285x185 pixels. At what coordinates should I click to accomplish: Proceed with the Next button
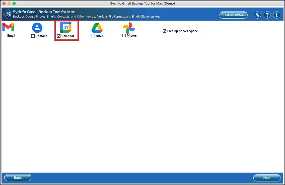[x=267, y=178]
